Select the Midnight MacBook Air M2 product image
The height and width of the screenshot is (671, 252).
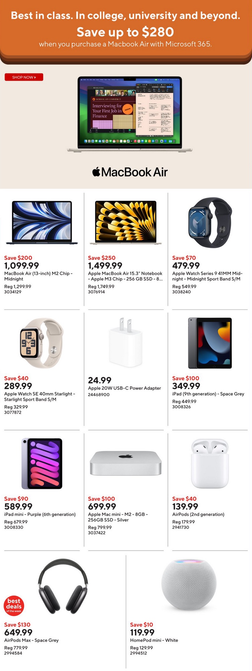(42, 222)
